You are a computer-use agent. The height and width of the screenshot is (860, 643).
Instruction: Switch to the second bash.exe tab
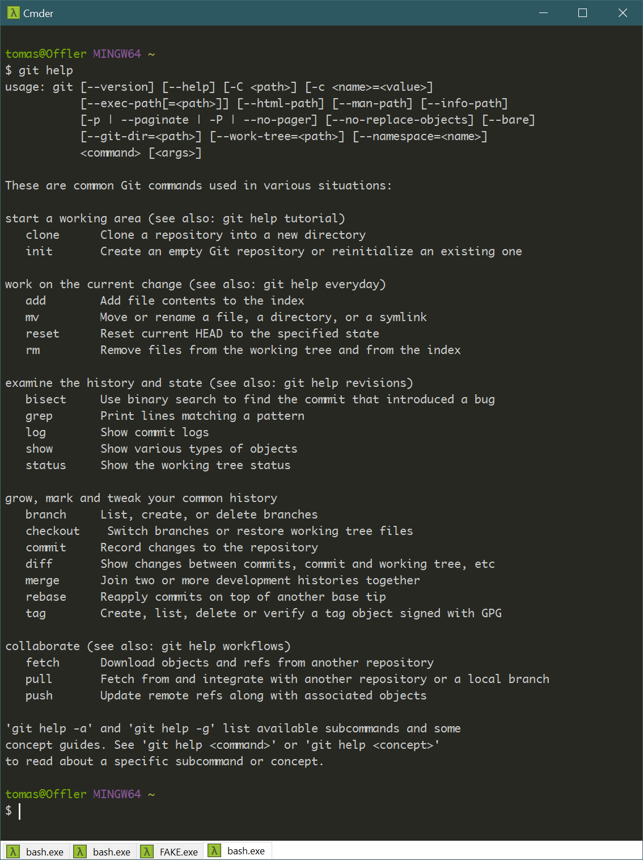click(104, 851)
